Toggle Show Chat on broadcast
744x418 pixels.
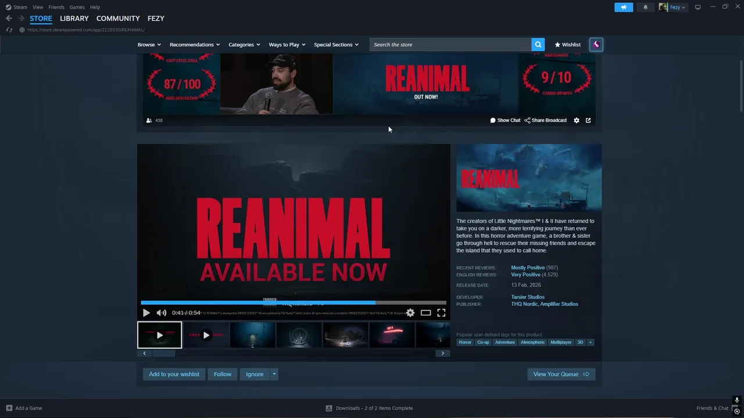[x=505, y=120]
